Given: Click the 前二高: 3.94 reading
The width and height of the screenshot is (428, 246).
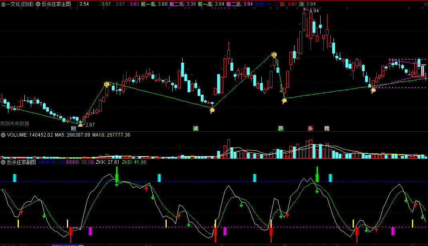Looking at the screenshot, I should [239, 4].
